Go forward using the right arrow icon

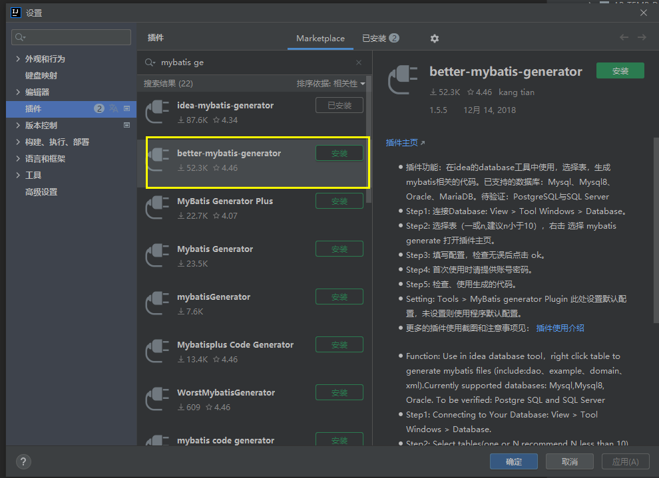642,37
